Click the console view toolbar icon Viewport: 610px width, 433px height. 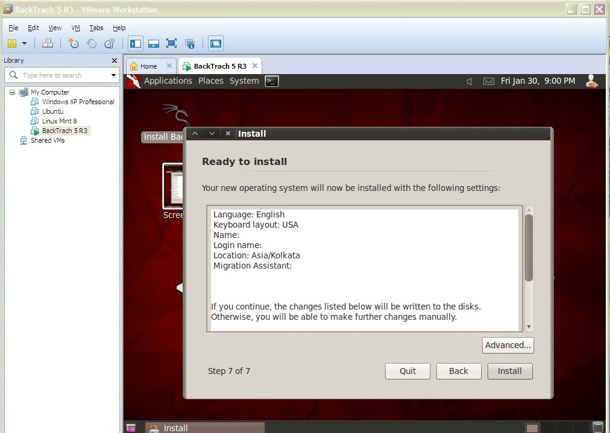(216, 43)
